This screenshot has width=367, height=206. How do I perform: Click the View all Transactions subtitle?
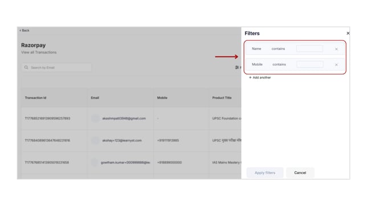click(39, 52)
